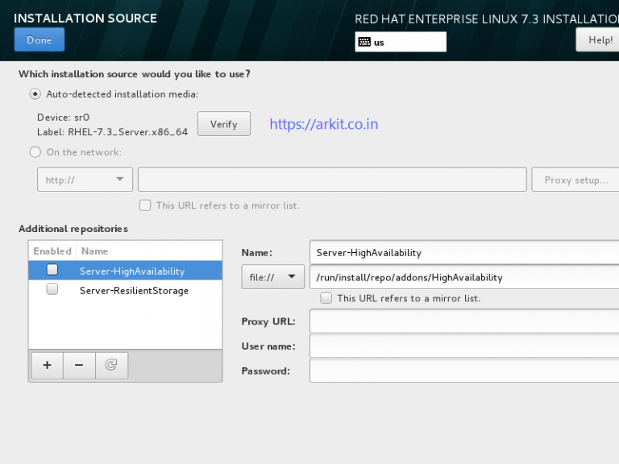The width and height of the screenshot is (619, 464).
Task: Open the us keyboard layout indicator
Action: pos(401,42)
